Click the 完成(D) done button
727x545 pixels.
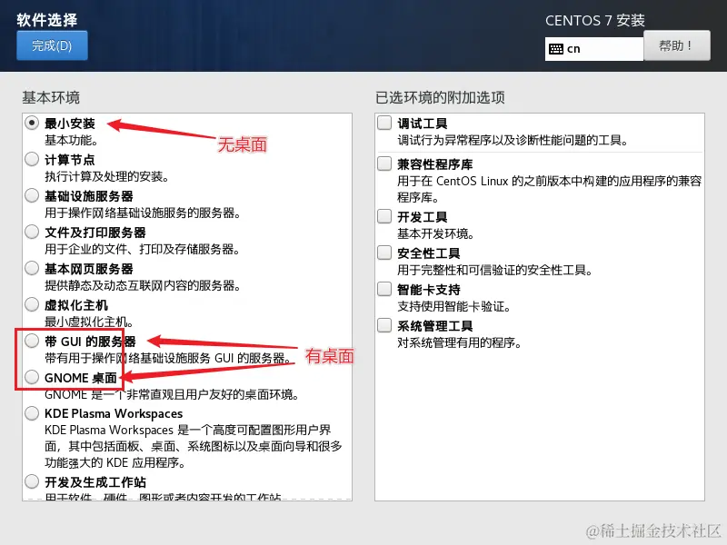point(52,45)
